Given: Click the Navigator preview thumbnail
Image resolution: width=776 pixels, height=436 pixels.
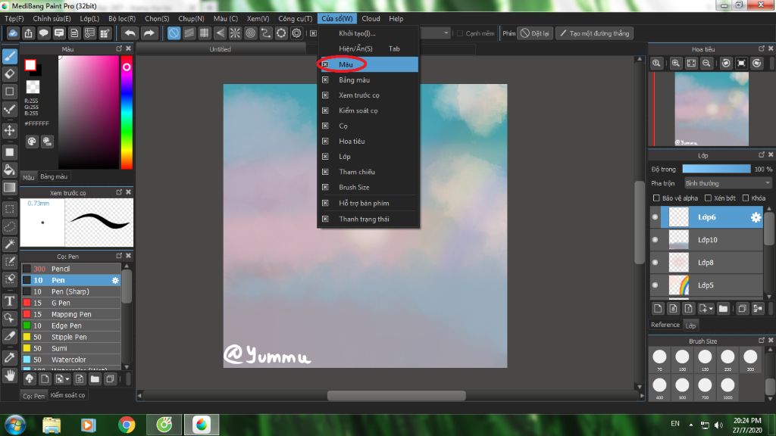Looking at the screenshot, I should (712, 109).
